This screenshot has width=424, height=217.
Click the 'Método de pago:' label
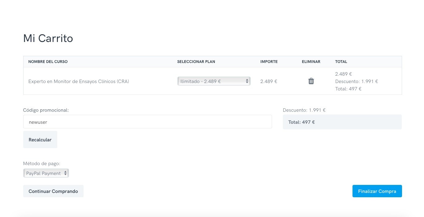pyautogui.click(x=42, y=163)
